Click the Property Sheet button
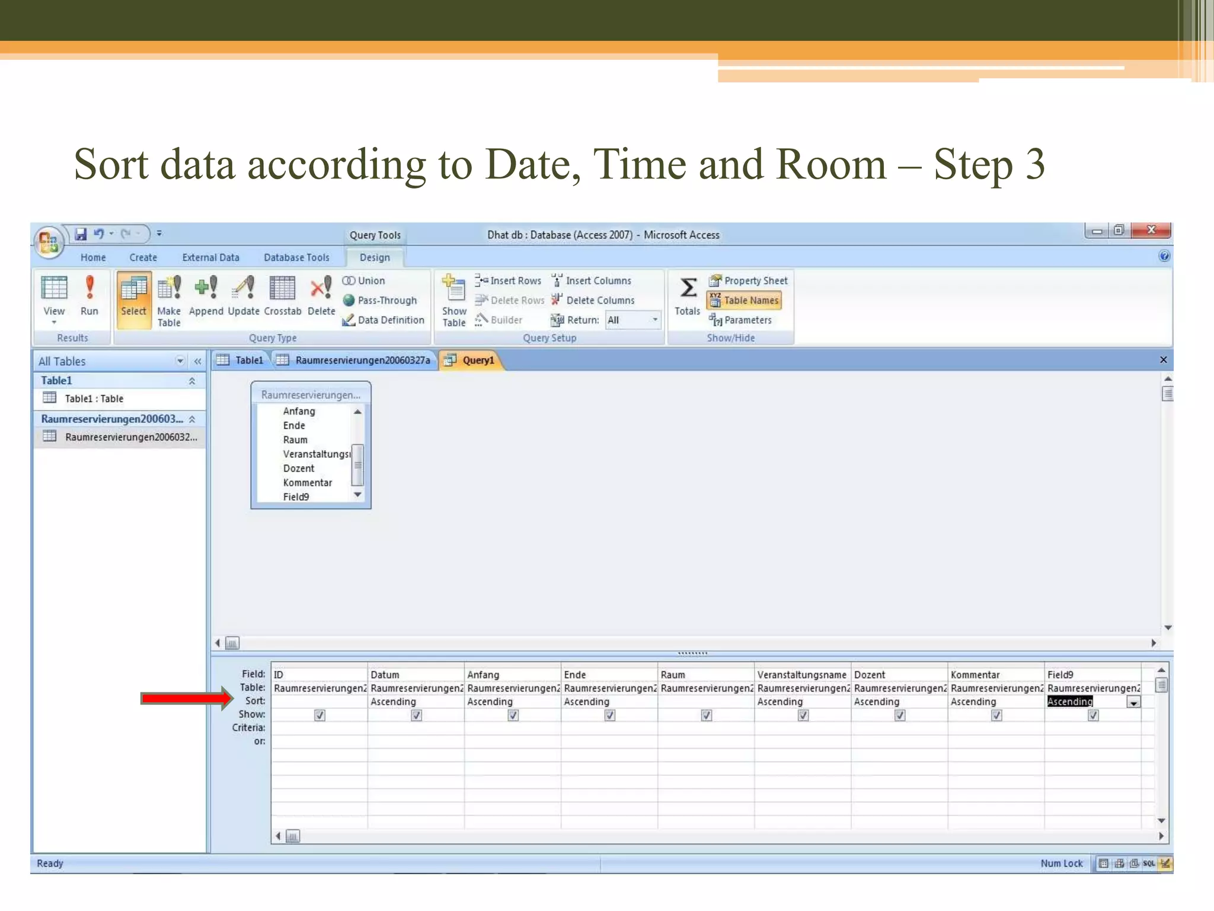 [x=749, y=281]
